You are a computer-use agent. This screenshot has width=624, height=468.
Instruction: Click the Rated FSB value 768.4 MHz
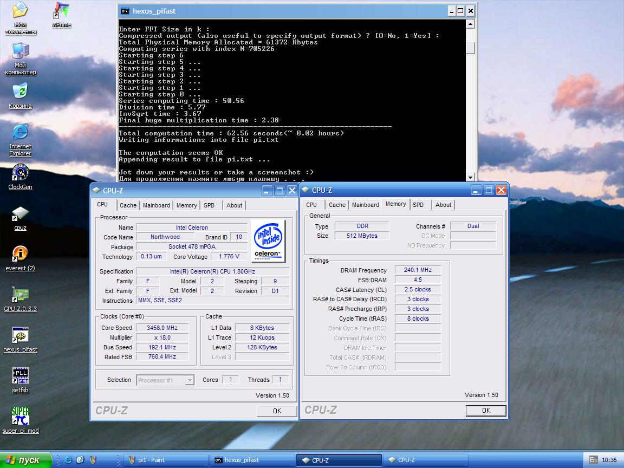[162, 356]
